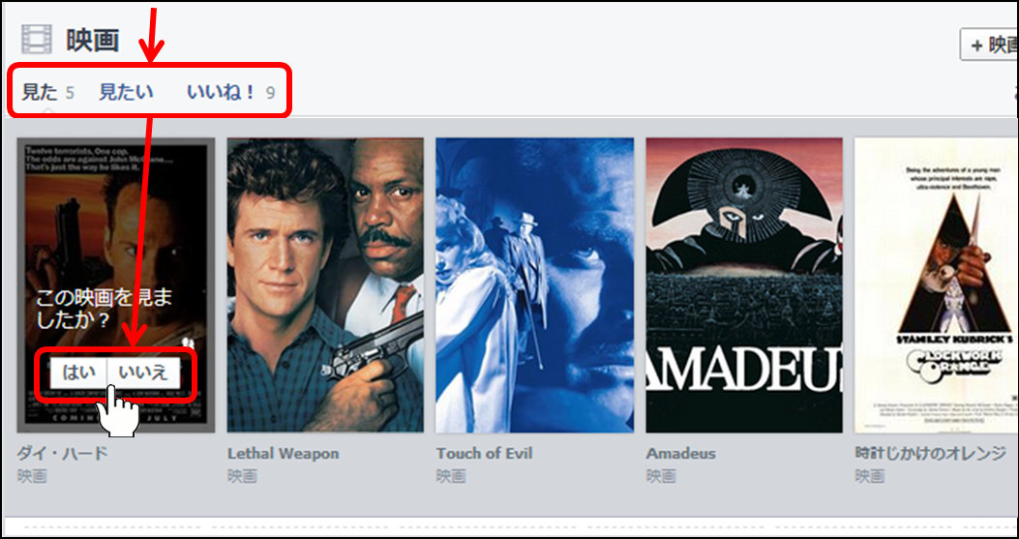1019x539 pixels.
Task: Click the film strip icon beside 映画
Action: (37, 39)
